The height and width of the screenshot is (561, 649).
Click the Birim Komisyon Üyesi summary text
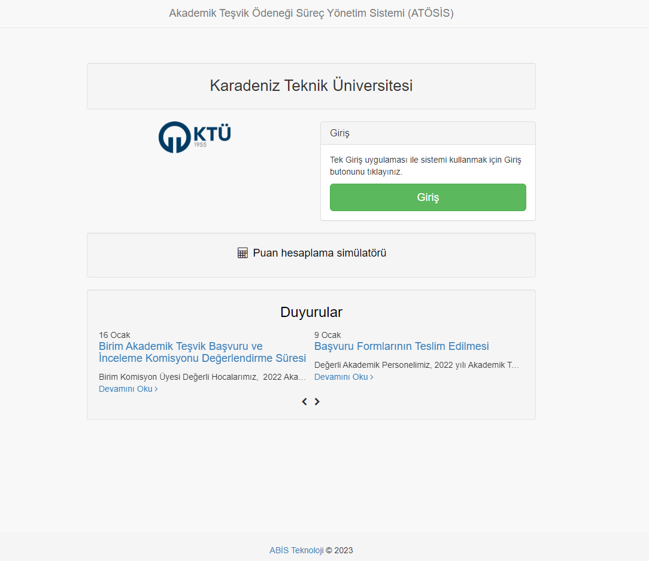[202, 377]
